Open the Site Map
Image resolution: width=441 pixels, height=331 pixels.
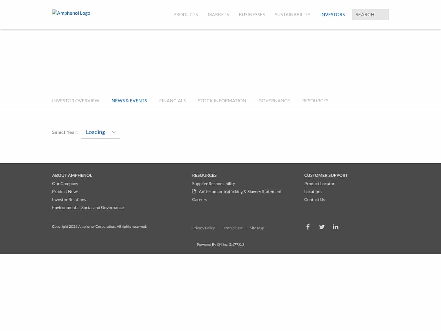coord(257,228)
